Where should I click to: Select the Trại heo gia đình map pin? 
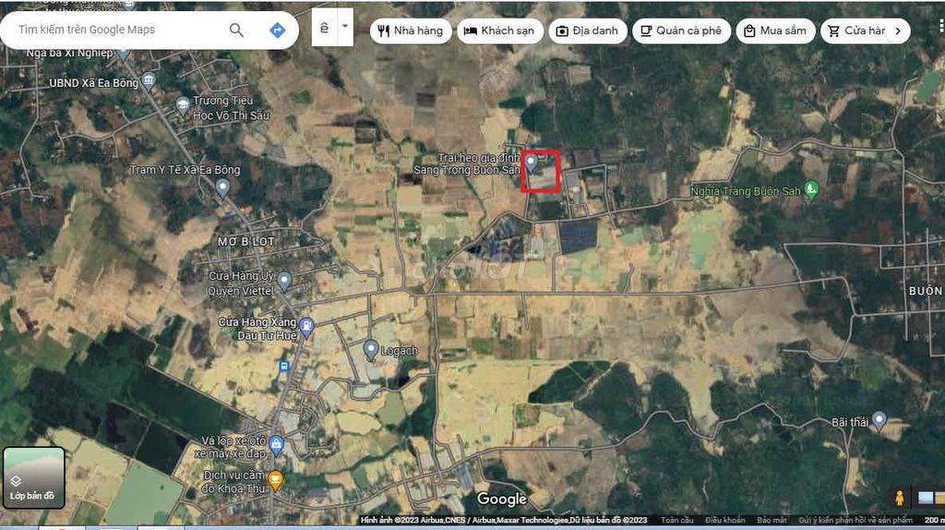pyautogui.click(x=532, y=162)
